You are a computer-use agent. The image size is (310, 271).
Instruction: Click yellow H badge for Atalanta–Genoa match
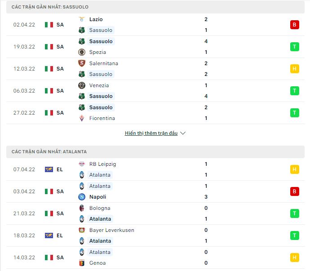295,258
